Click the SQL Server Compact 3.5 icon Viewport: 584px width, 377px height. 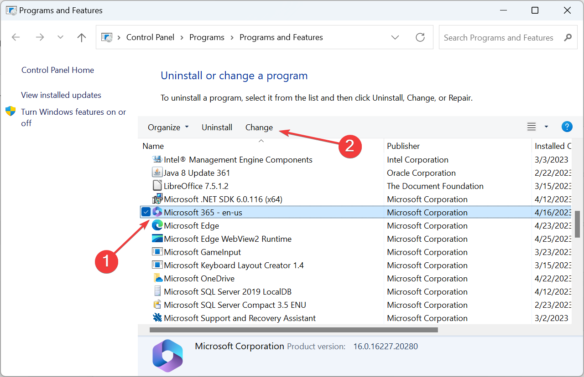[157, 305]
